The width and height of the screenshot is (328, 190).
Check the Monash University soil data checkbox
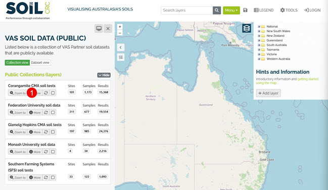(x=53, y=152)
